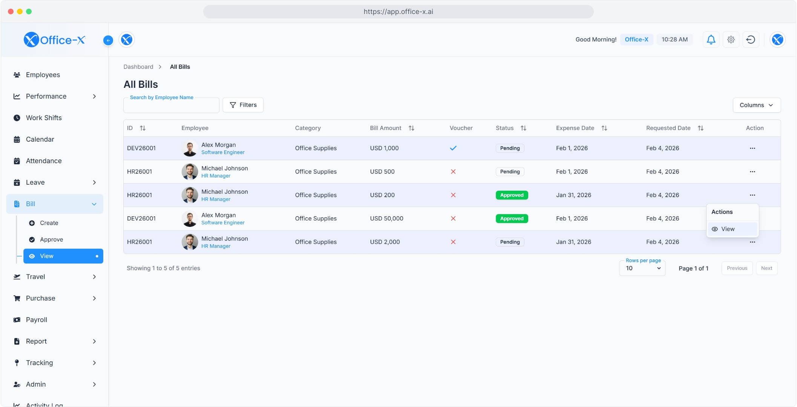Image resolution: width=797 pixels, height=407 pixels.
Task: Open the settings gear icon
Action: point(731,40)
